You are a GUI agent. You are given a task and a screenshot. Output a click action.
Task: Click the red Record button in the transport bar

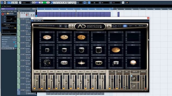pos(48,2)
